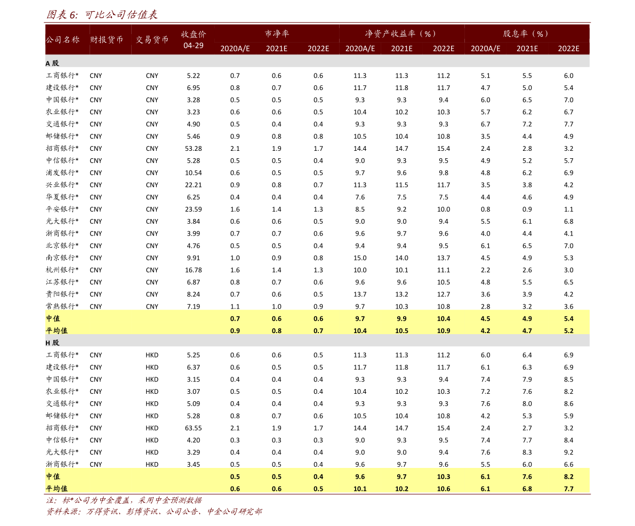635x526 pixels.
Task: Click the A 股 section row label
Action: (x=52, y=63)
